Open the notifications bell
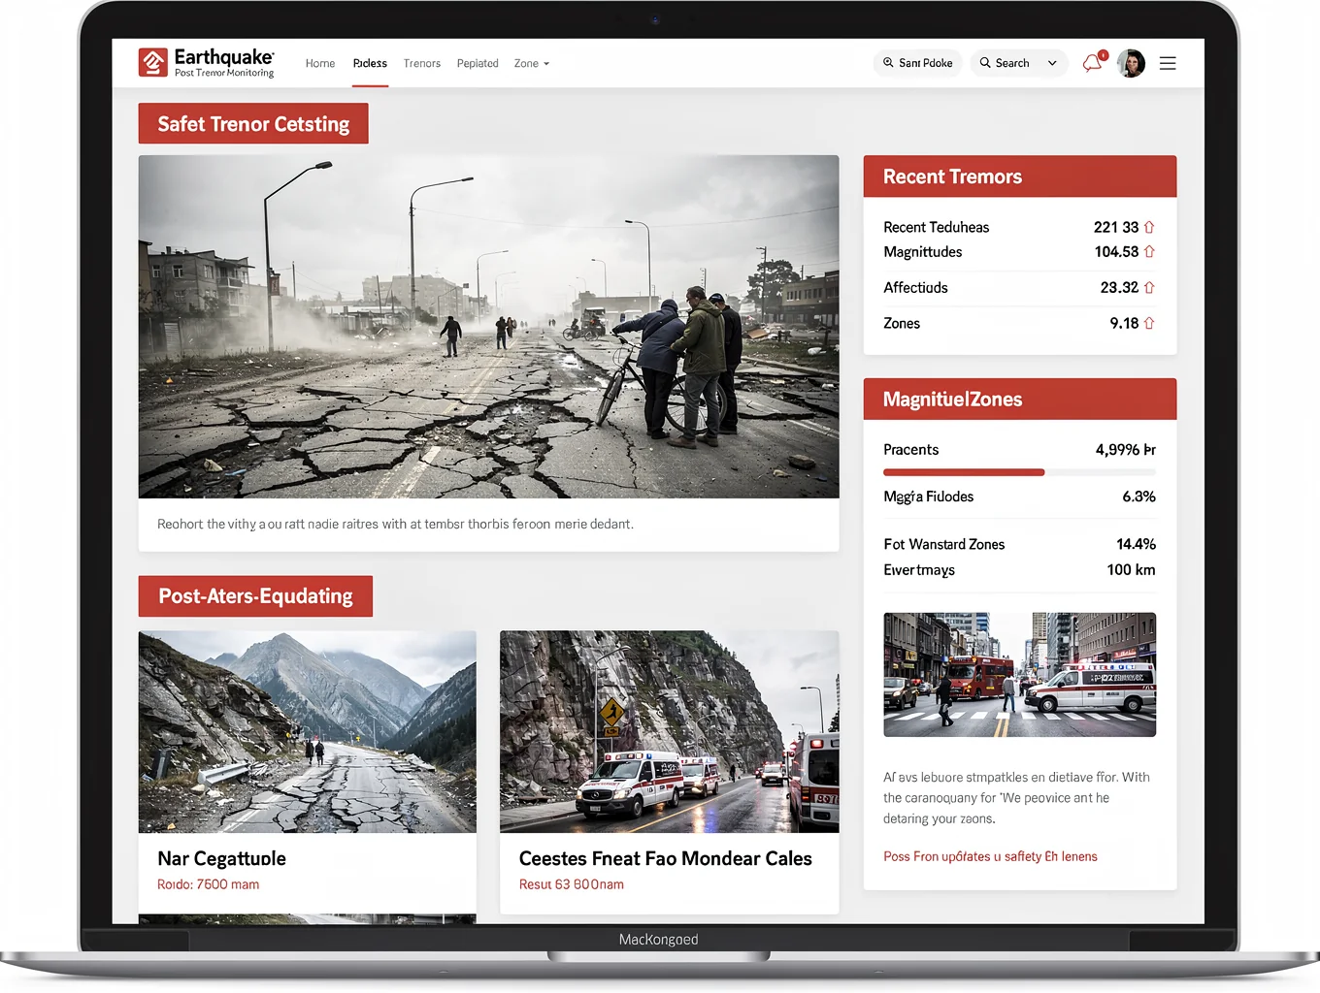Screen dimensions: 1320x993 click(x=1093, y=63)
